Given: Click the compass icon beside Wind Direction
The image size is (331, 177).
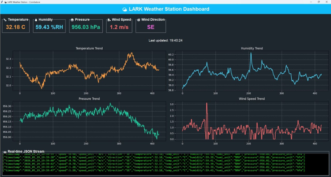Looking at the screenshot, I should (139, 20).
